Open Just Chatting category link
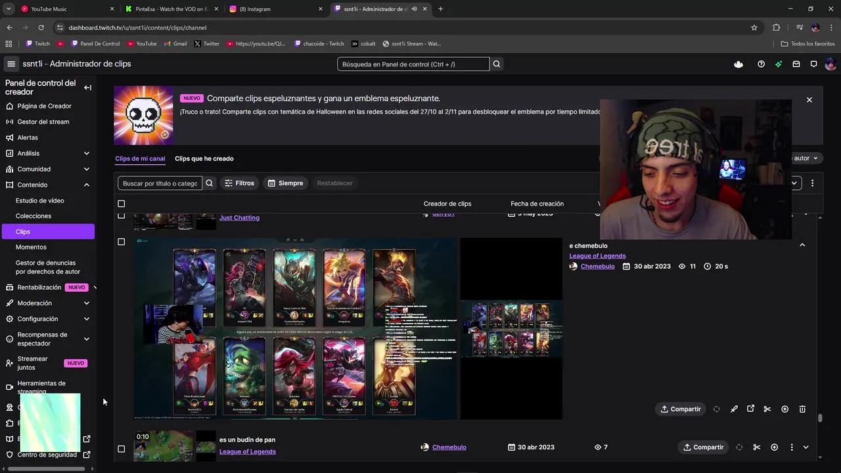 pos(239,217)
